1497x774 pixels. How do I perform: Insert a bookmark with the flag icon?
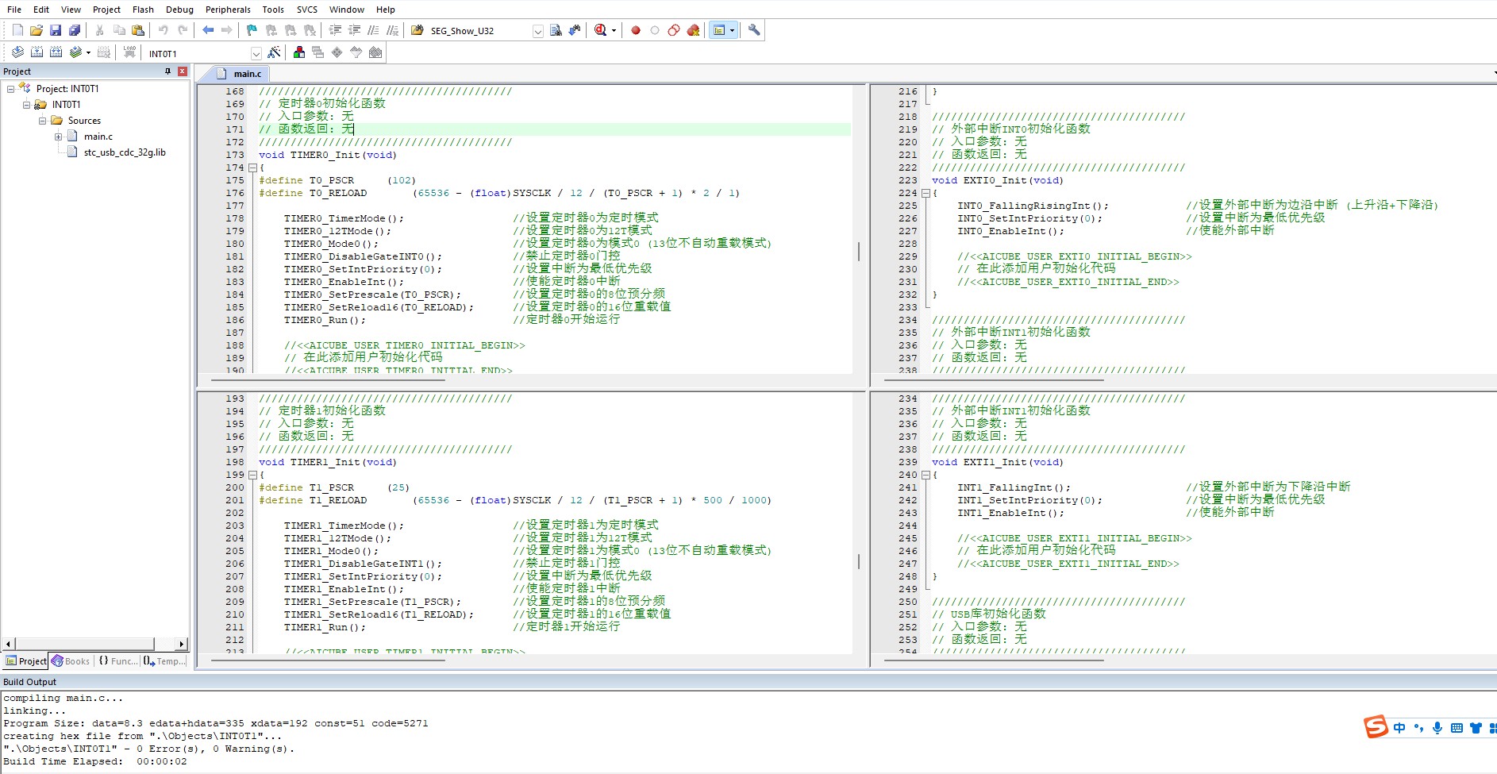(252, 30)
